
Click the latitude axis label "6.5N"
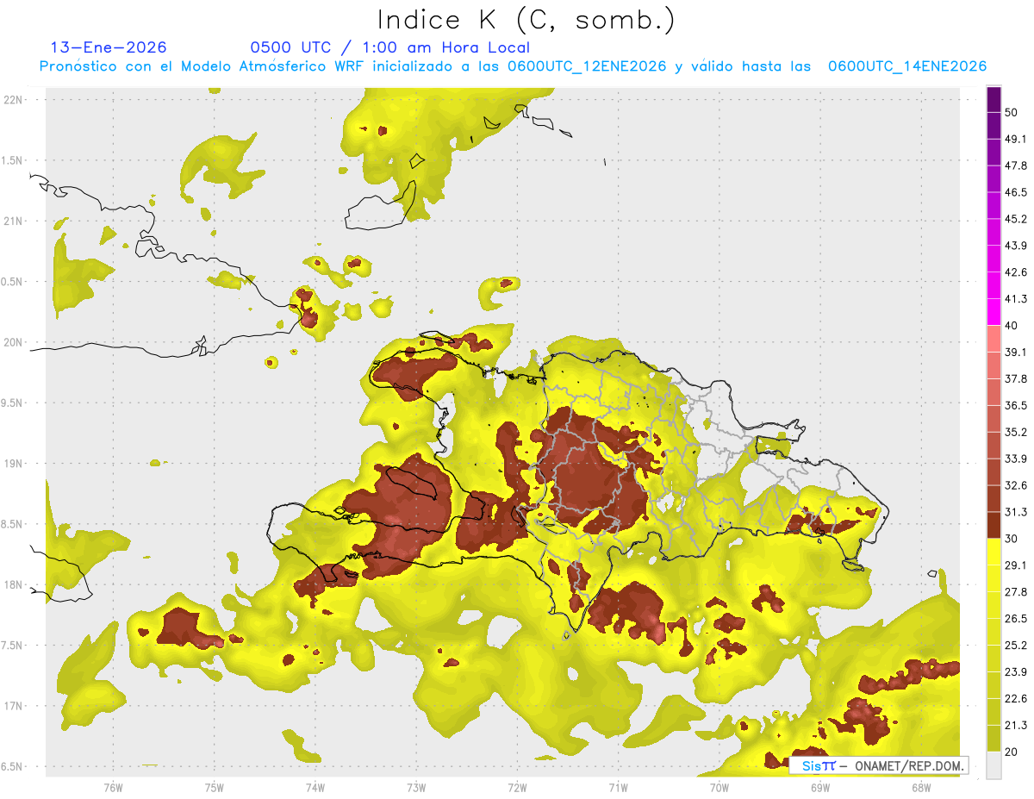pyautogui.click(x=12, y=767)
